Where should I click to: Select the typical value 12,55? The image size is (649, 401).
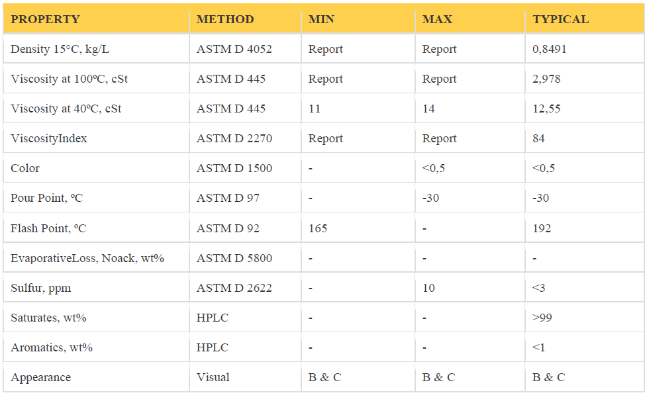pos(546,109)
